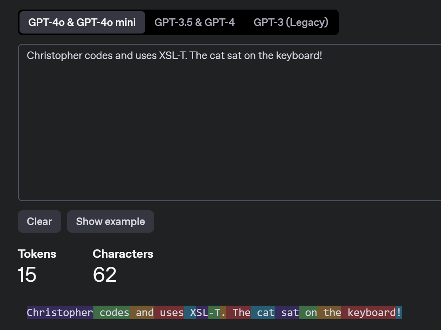Click the green on token

[x=308, y=312]
